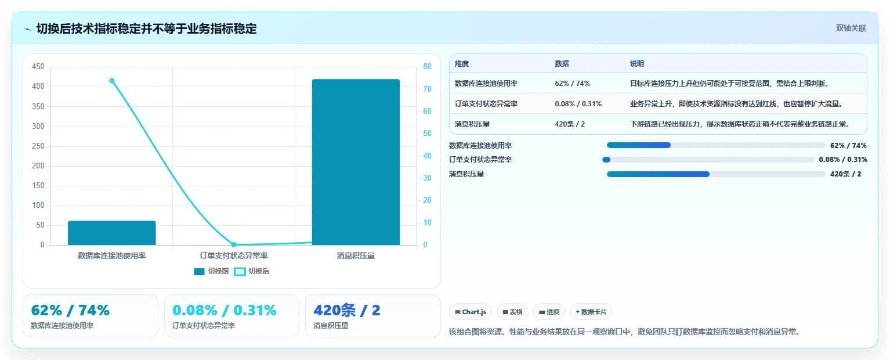Click the 订单支付状态异常率 progress bar

click(x=708, y=160)
